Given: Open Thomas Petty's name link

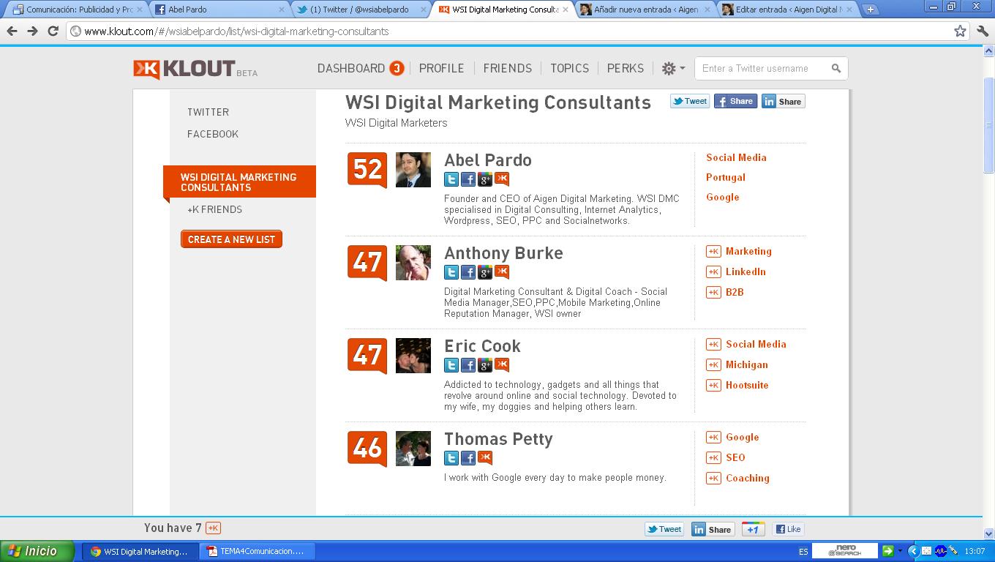Looking at the screenshot, I should pyautogui.click(x=498, y=439).
